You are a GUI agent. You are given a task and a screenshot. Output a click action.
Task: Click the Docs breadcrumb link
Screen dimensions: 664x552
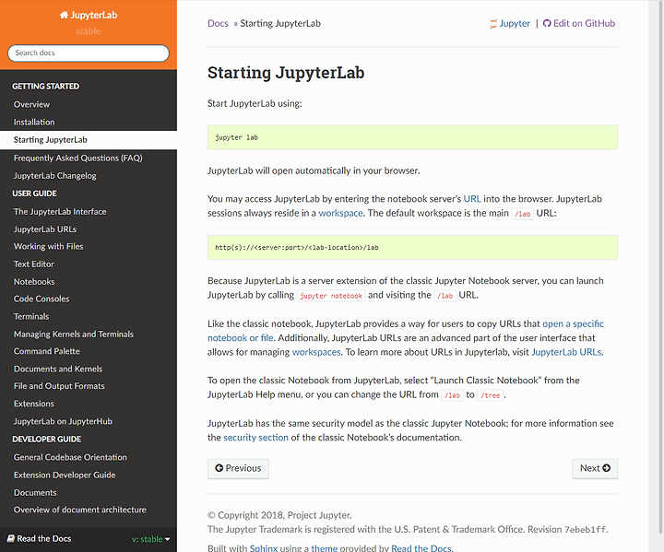pyautogui.click(x=218, y=23)
